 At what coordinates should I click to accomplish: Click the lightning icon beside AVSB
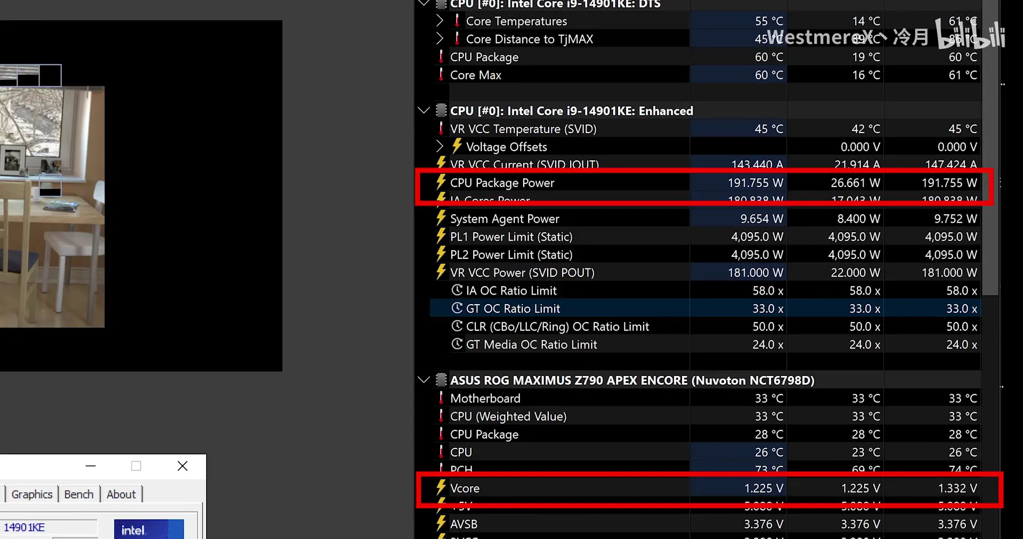point(441,524)
